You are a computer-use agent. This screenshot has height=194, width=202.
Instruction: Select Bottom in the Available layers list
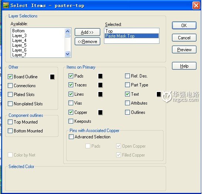coord(18,31)
